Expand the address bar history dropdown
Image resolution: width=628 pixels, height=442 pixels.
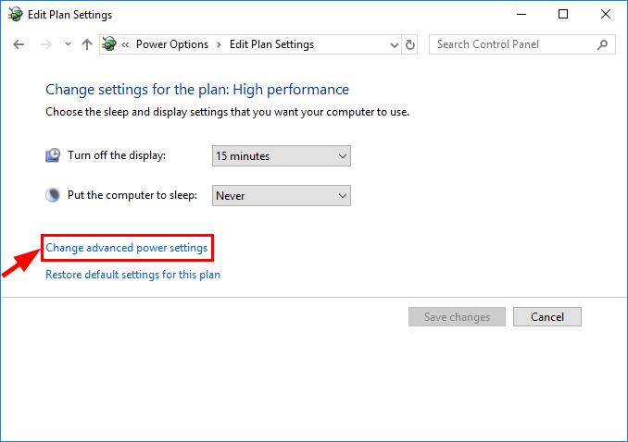[394, 44]
